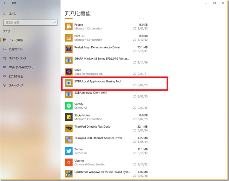Click the 2019/01/21 date of Slack
The image size is (229, 181).
click(x=140, y=74)
